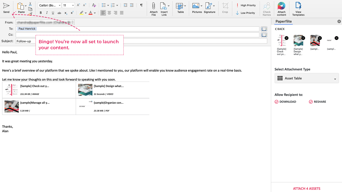Open the highlight color picker arrow

(x=86, y=13)
